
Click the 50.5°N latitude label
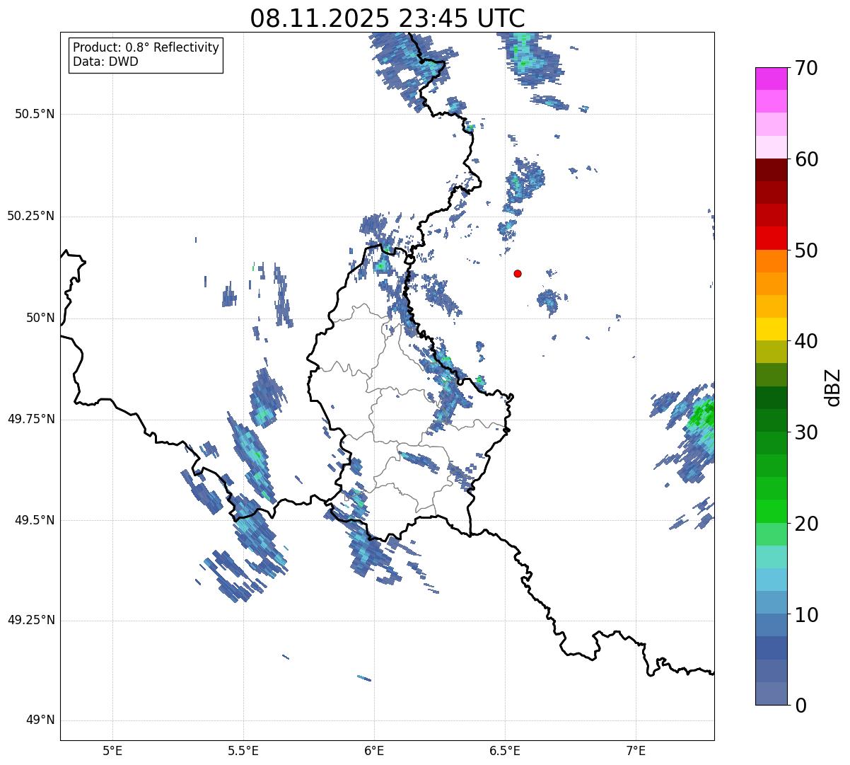click(x=34, y=114)
